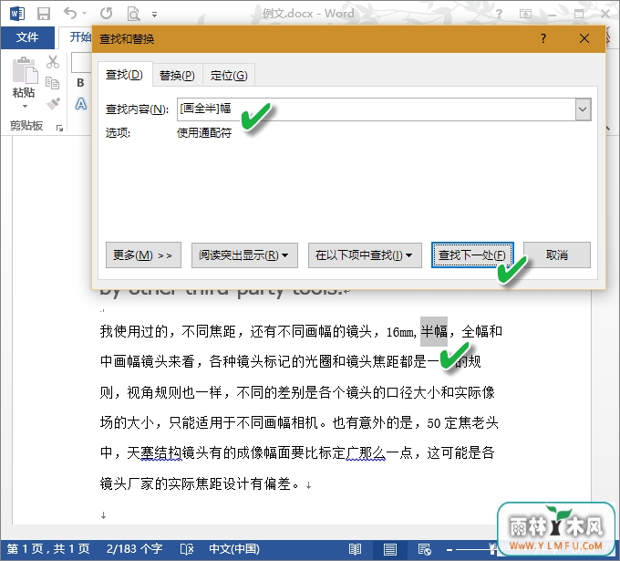Viewport: 620px width, 561px height.
Task: Cut selection with the scissors icon
Action: click(x=53, y=62)
